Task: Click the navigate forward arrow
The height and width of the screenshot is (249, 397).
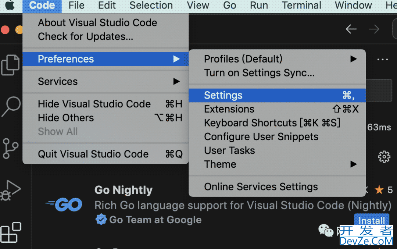Action: (x=374, y=29)
